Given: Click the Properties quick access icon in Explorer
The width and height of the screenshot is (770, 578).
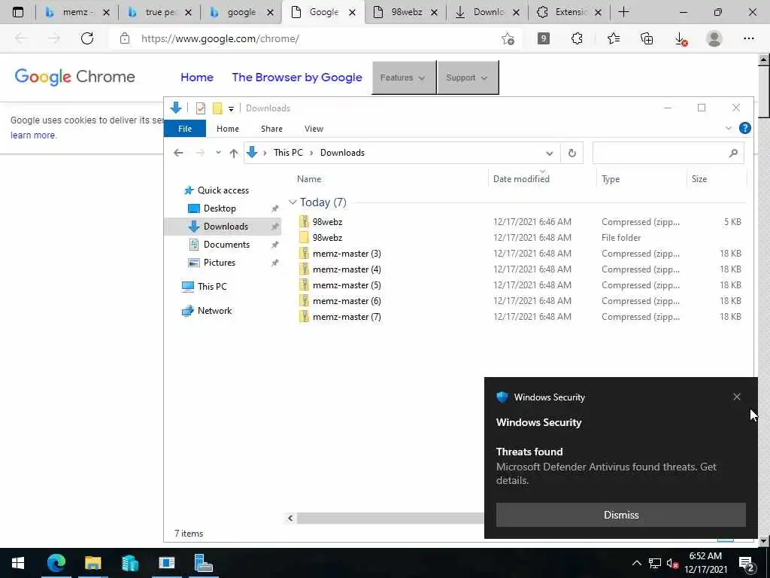Looking at the screenshot, I should tap(200, 108).
